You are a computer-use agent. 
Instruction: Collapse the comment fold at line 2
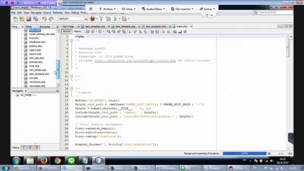click(72, 40)
